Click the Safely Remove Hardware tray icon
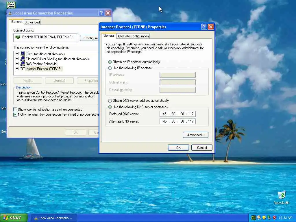This screenshot has width=296, height=222. pyautogui.click(x=269, y=218)
